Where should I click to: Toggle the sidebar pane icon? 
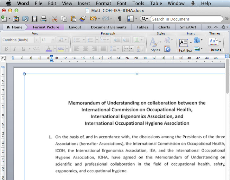point(130,19)
